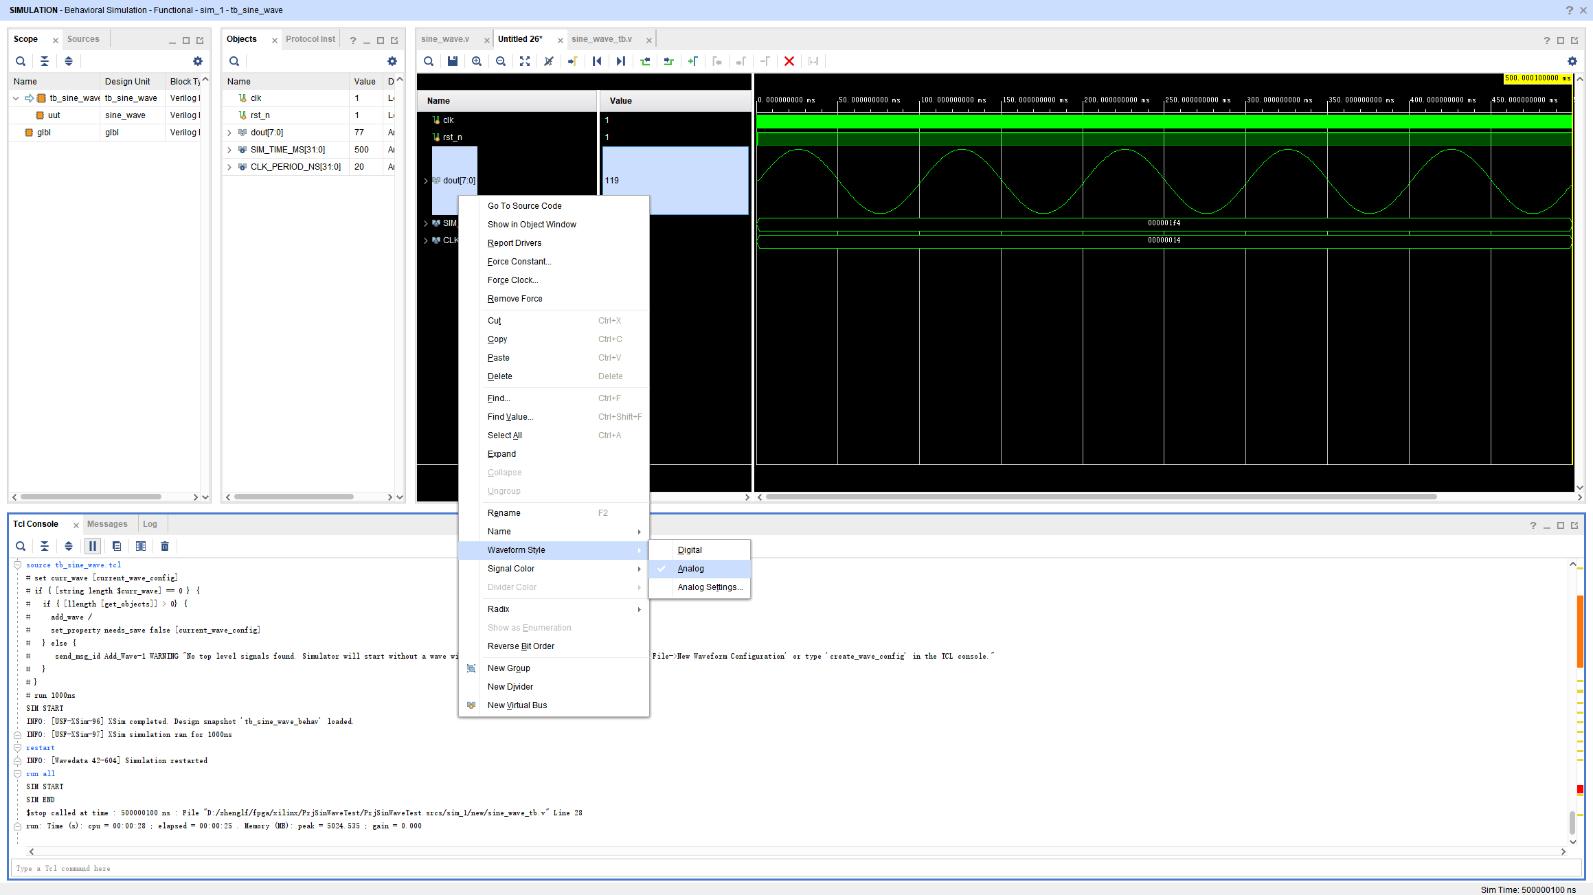Image resolution: width=1593 pixels, height=895 pixels.
Task: Clear the Tcl Console with trash icon
Action: (x=165, y=546)
